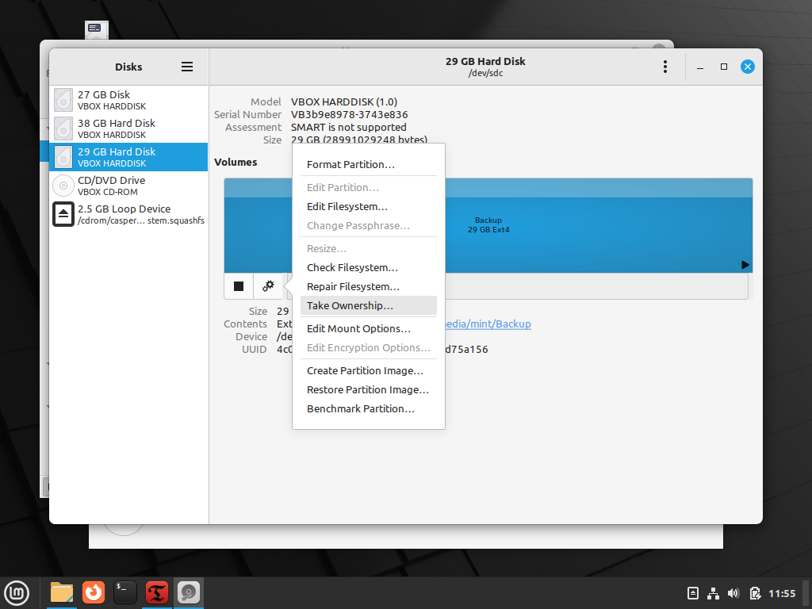Select the 27 GB Disk entry
Image resolution: width=812 pixels, height=609 pixels.
click(x=129, y=100)
